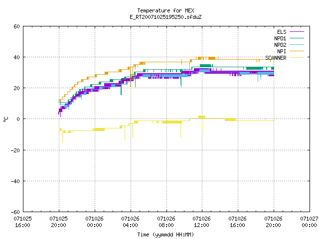The image size is (319, 239).
Task: Click the y-axis label 0
Action: pos(18,119)
